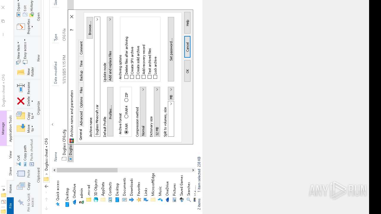
Task: Click the admin user icon in sidebar
Action: click(82, 202)
